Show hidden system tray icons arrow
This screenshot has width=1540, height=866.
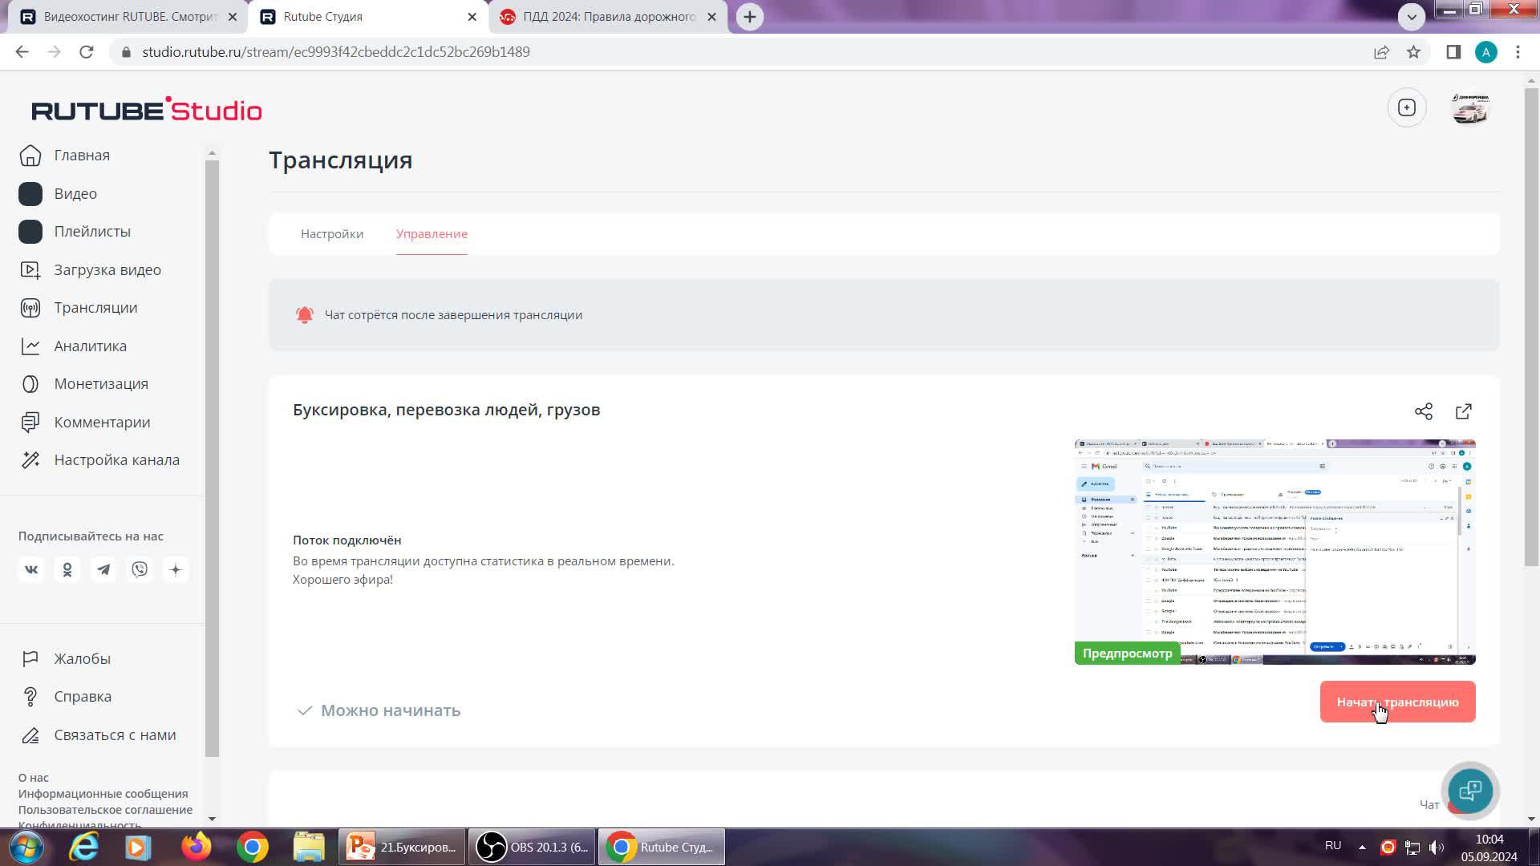pyautogui.click(x=1362, y=847)
